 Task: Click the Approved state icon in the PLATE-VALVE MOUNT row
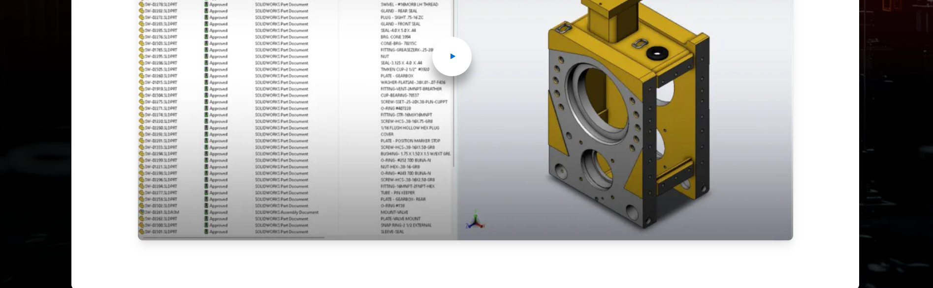click(206, 219)
